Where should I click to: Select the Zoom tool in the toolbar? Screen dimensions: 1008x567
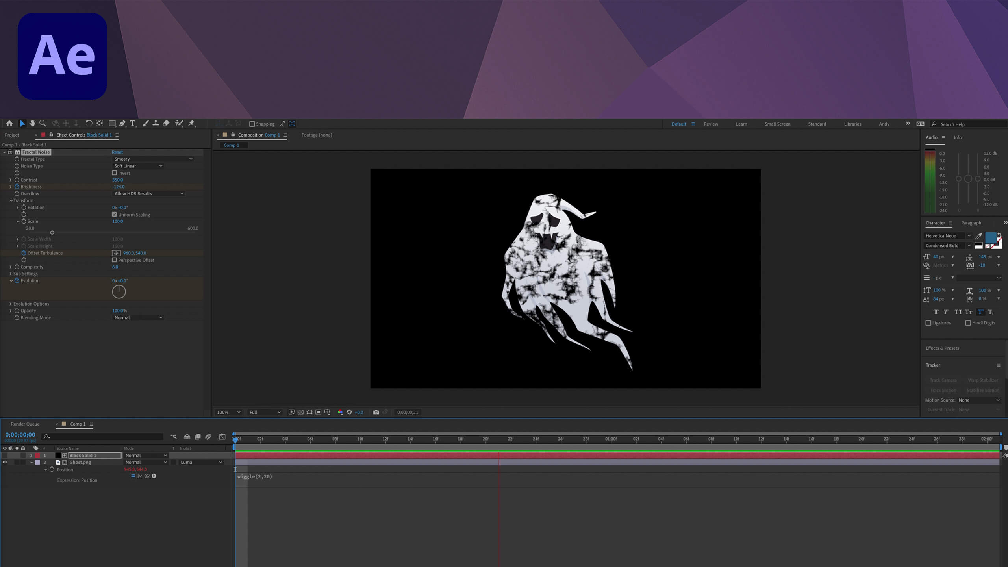tap(43, 124)
